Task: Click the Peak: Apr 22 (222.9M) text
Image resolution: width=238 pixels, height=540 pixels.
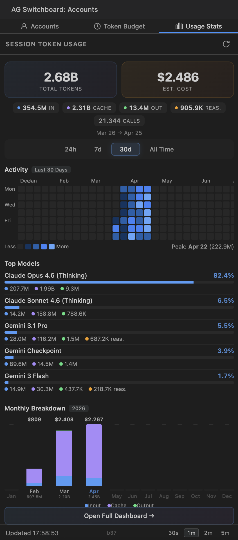Action: point(203,247)
